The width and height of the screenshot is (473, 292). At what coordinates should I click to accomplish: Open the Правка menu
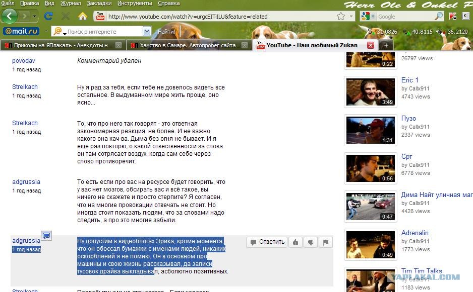pyautogui.click(x=29, y=4)
